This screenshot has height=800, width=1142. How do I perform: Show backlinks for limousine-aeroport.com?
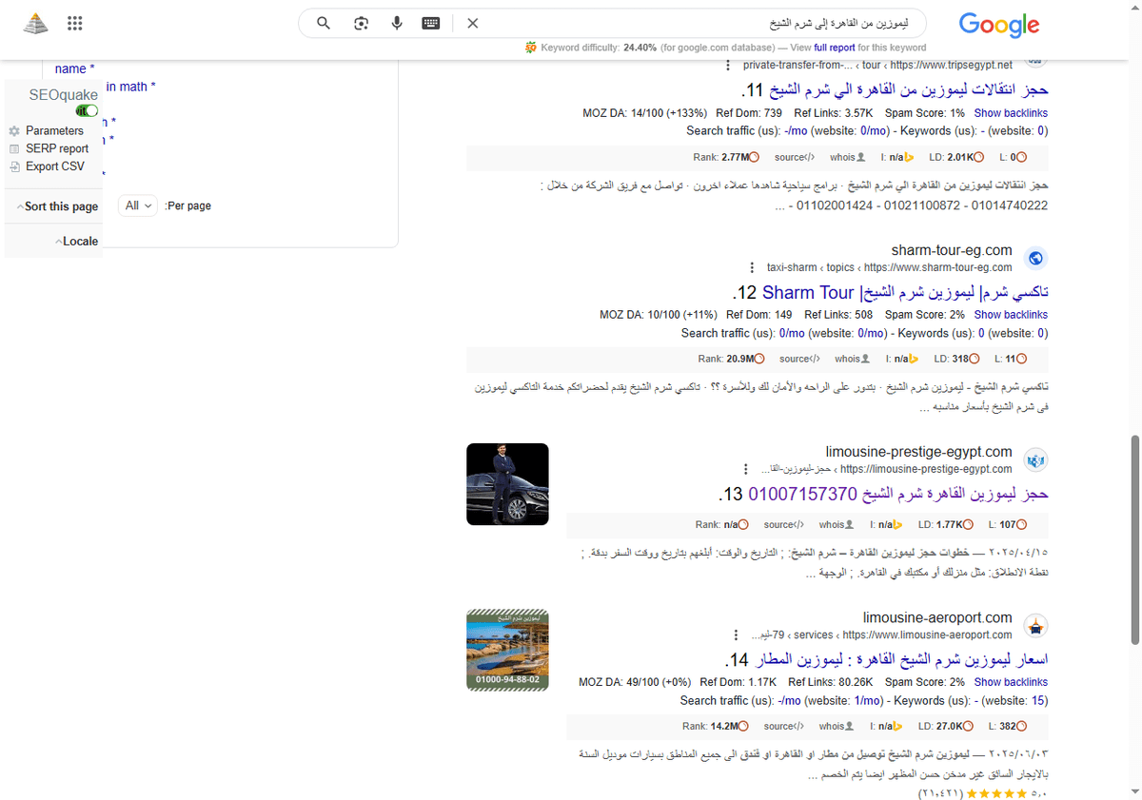[1011, 681]
